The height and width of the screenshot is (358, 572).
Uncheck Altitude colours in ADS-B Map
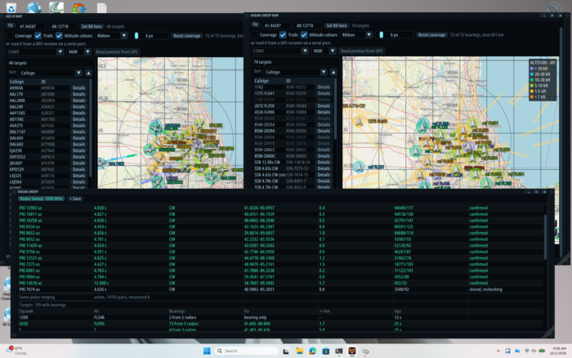tap(59, 36)
